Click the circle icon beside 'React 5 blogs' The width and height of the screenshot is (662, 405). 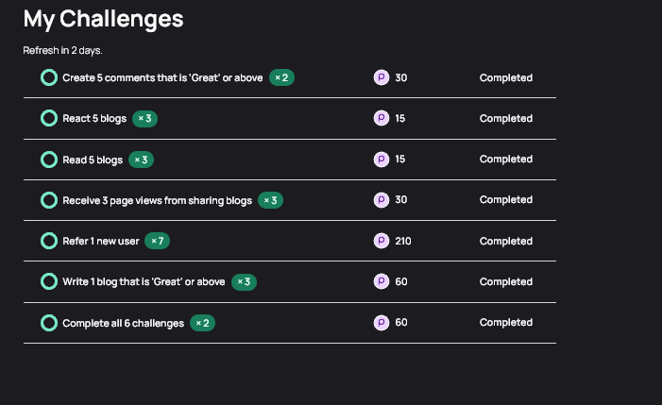(49, 118)
